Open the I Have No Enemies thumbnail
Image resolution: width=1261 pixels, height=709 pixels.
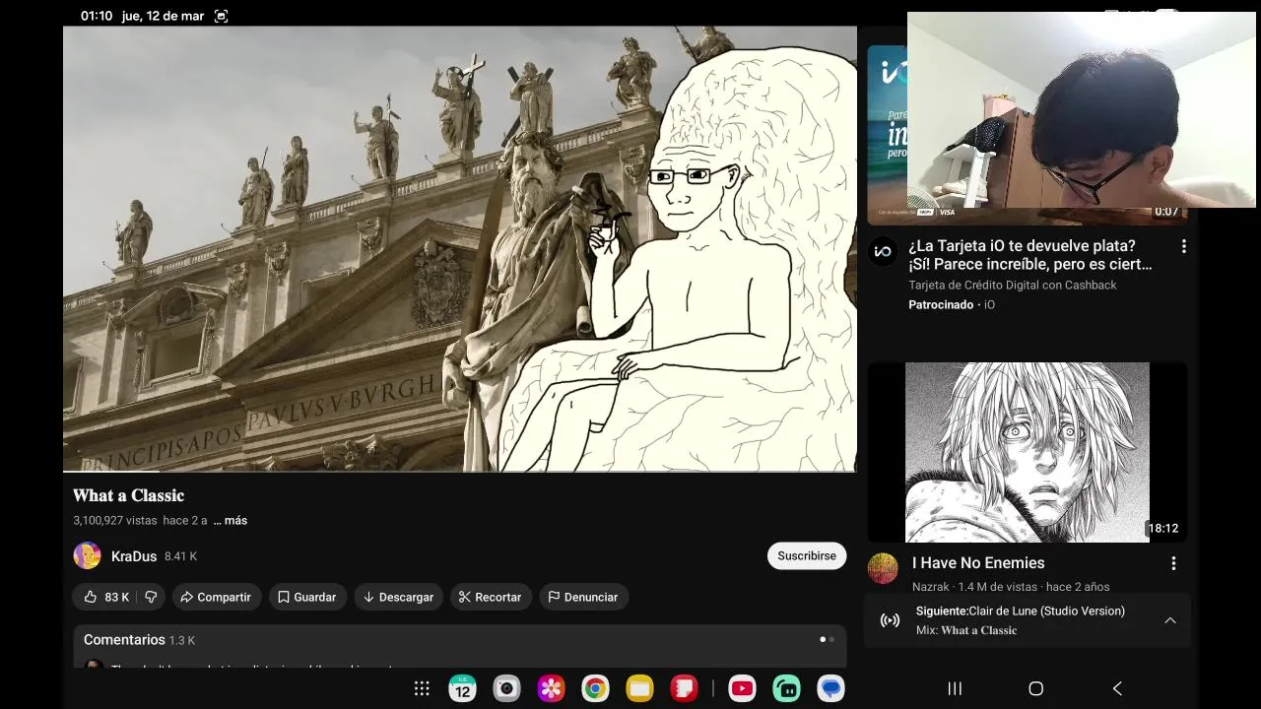tap(1028, 452)
